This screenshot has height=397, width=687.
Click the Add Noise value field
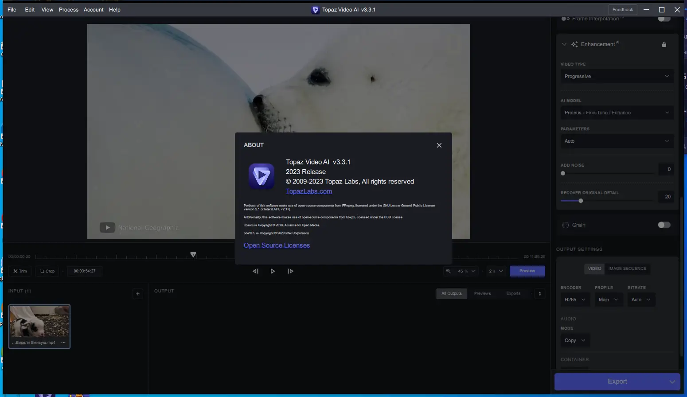pos(666,169)
